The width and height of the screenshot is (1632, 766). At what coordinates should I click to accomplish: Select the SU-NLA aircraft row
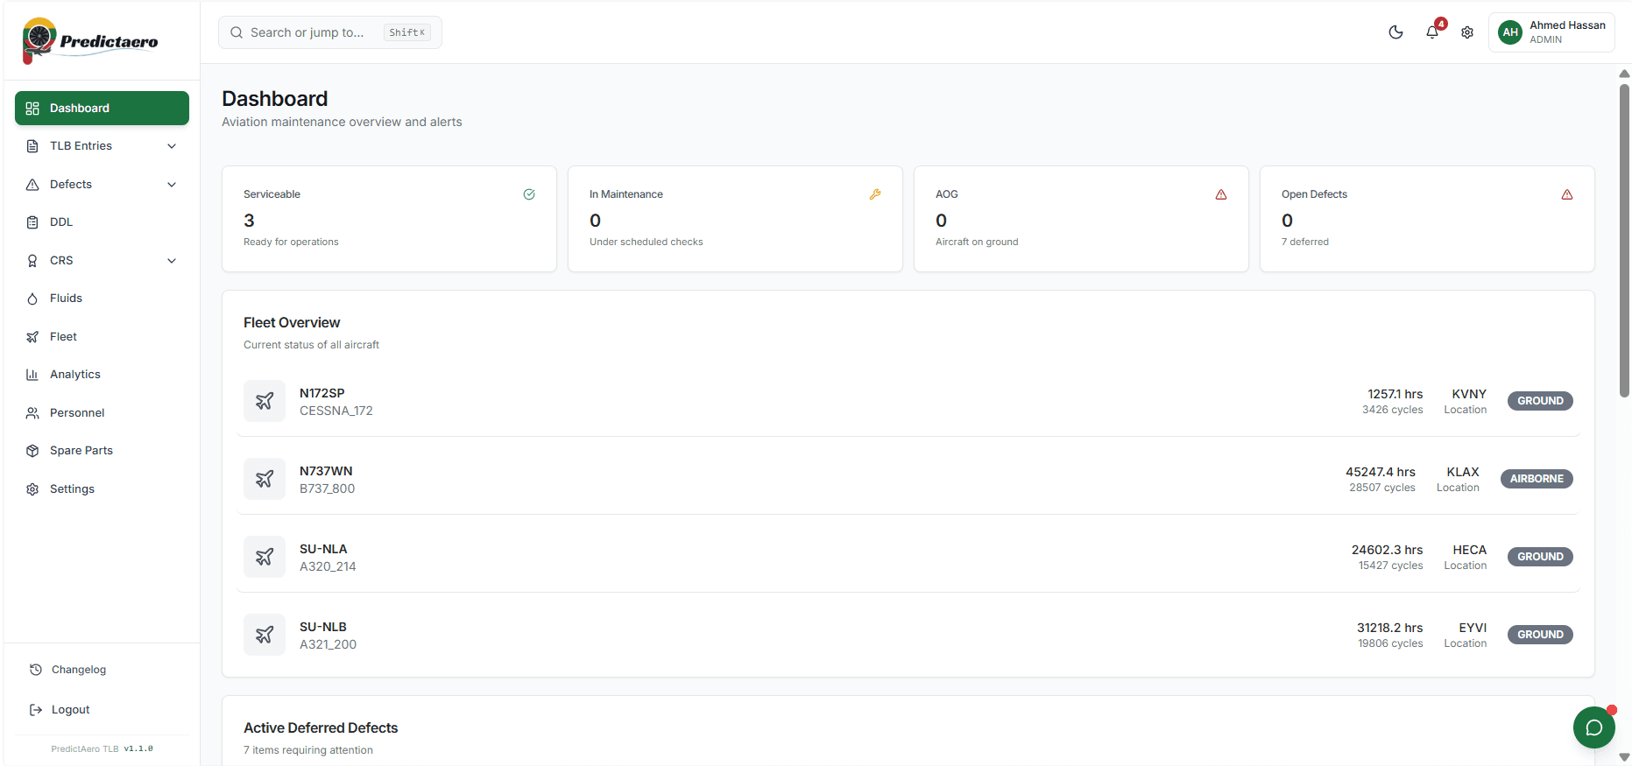click(908, 557)
